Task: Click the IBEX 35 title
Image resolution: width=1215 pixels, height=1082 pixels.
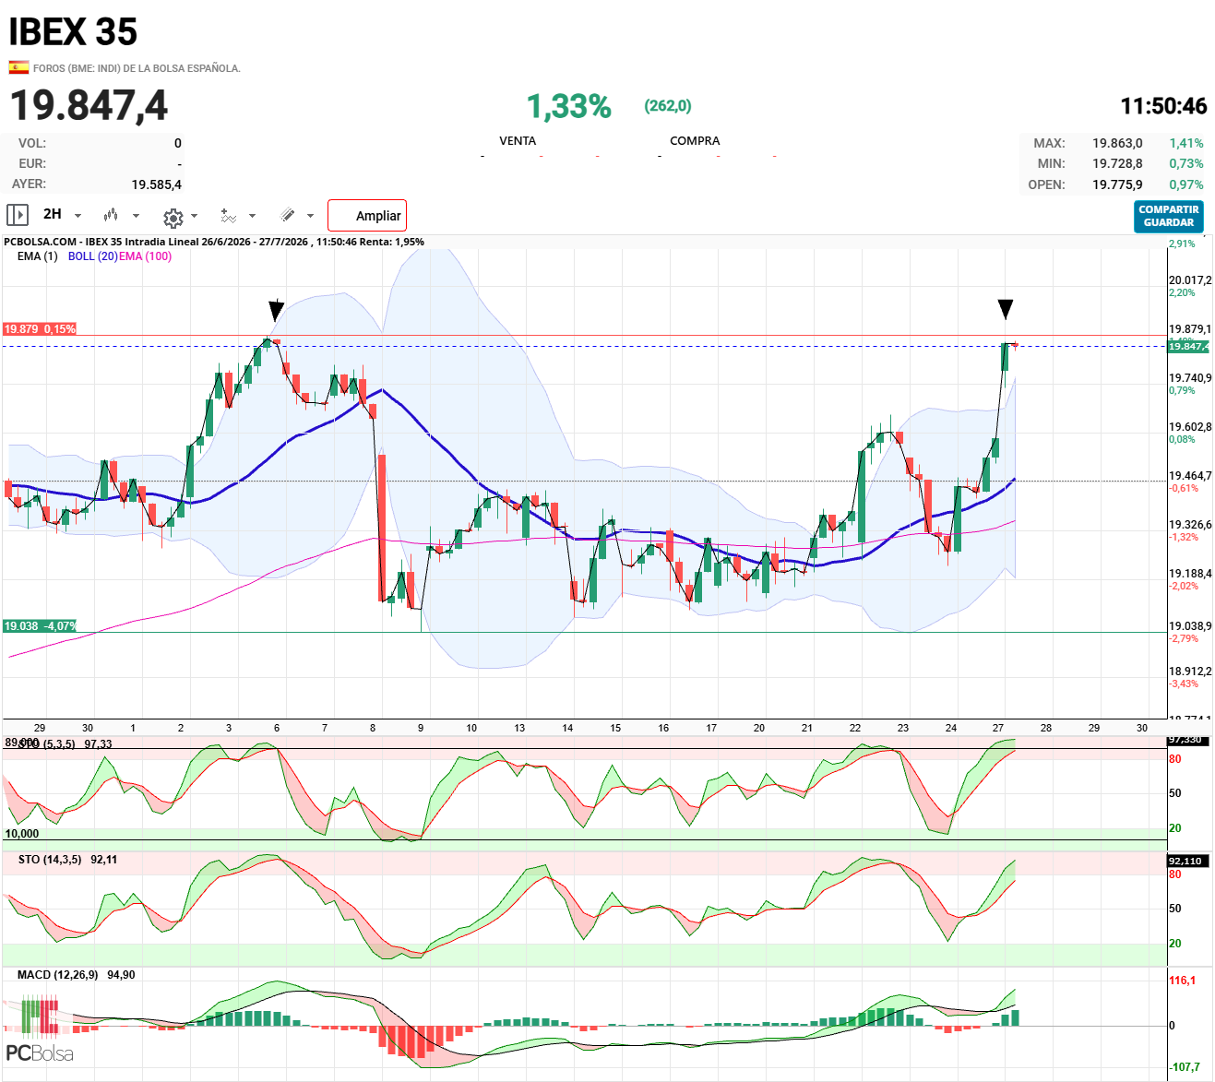Action: 73,32
